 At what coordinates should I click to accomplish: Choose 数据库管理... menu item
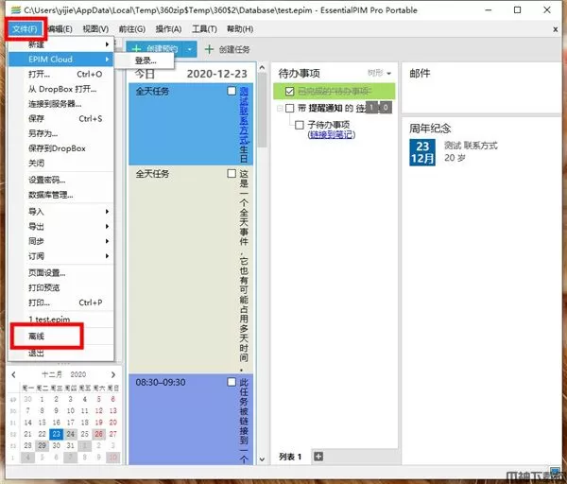tap(60, 195)
